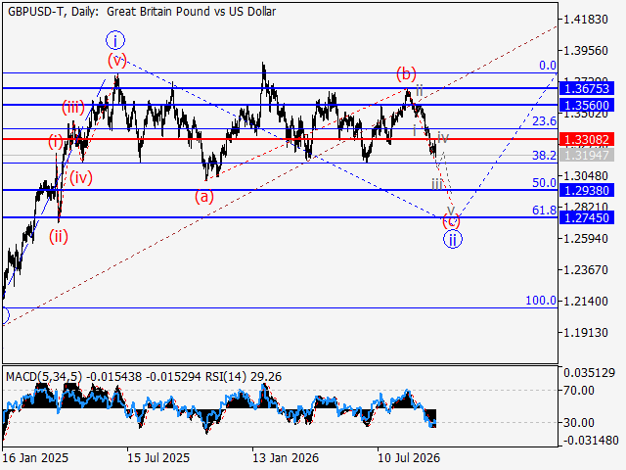Click the red (a) wave label
Screen dimensions: 626x470
click(x=204, y=197)
